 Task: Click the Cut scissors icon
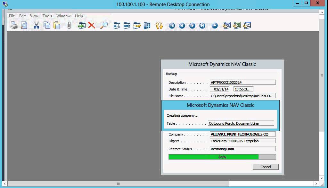pyautogui.click(x=37, y=26)
